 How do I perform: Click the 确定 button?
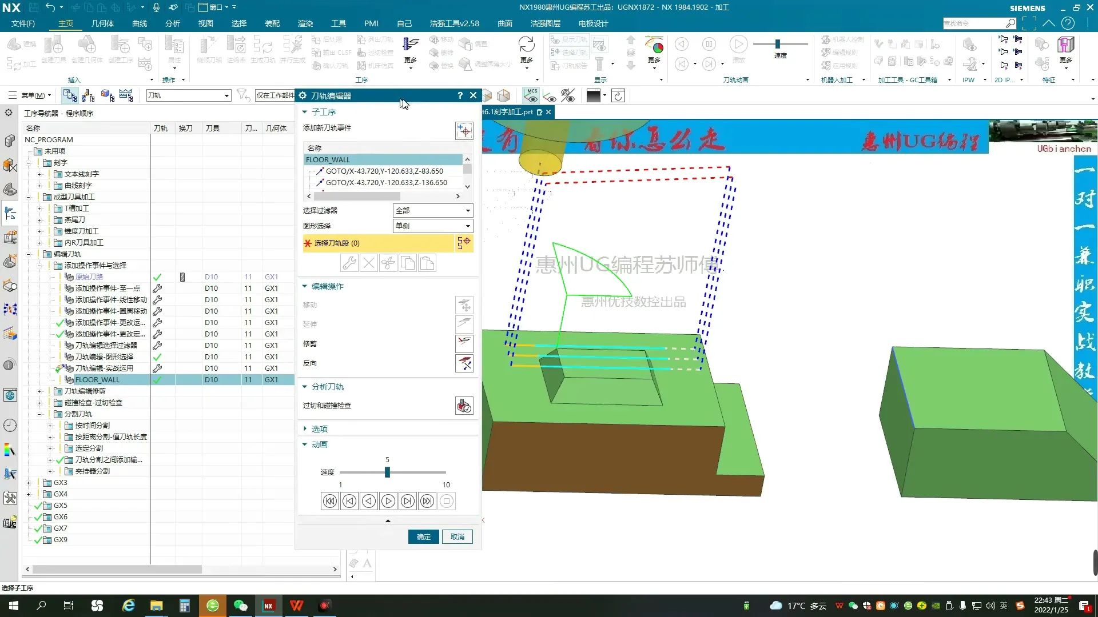(x=423, y=536)
